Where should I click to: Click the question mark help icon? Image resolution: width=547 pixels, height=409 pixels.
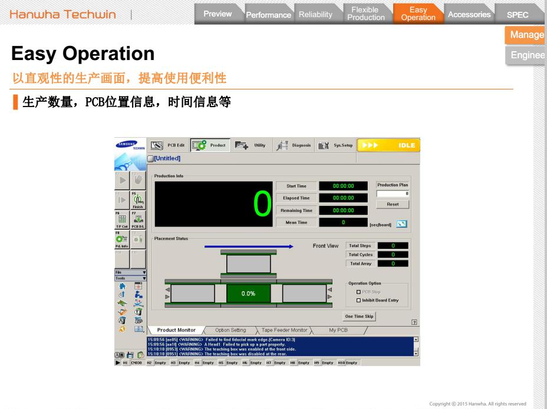414,322
